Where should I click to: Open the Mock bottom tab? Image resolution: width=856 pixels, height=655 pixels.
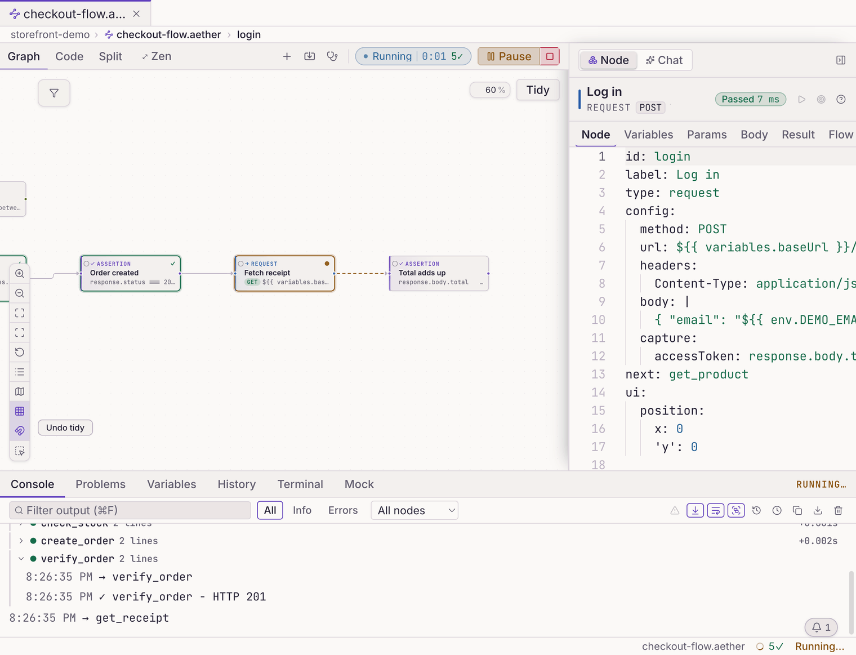[359, 484]
